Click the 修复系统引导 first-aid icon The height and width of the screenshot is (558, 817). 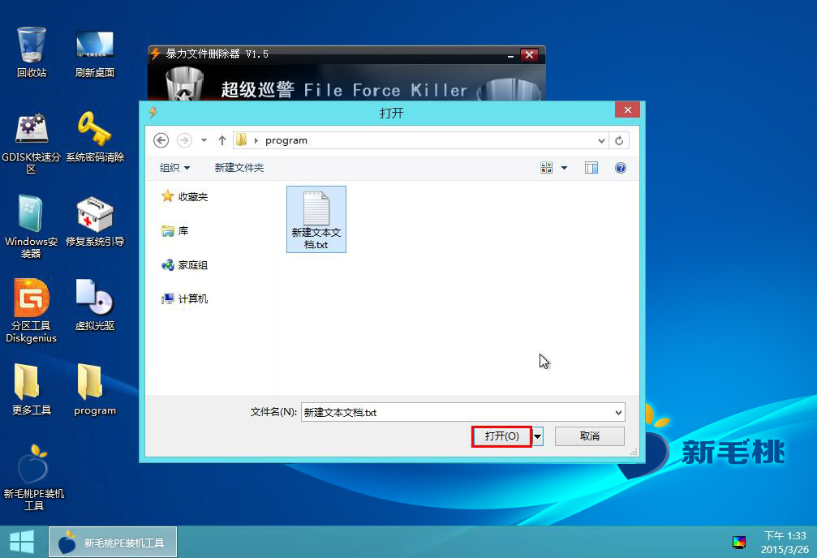click(95, 221)
